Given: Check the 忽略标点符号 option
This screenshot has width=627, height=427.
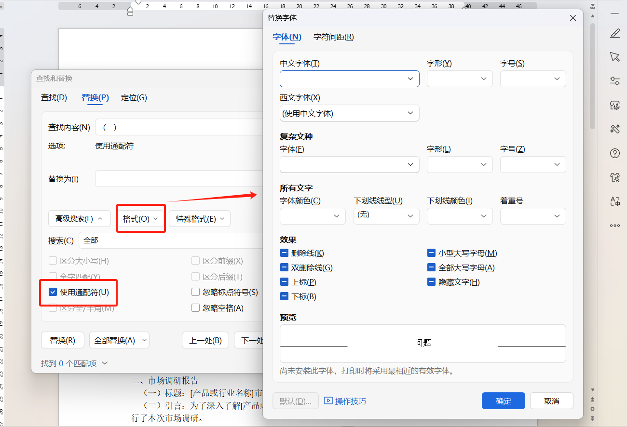Looking at the screenshot, I should pos(195,292).
